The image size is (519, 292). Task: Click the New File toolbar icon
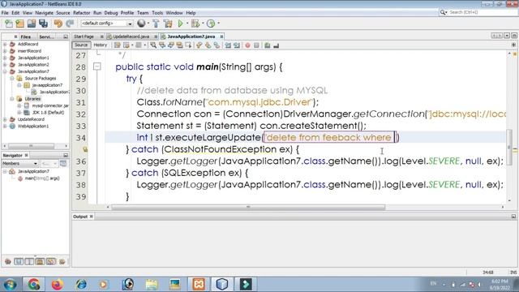[9, 24]
